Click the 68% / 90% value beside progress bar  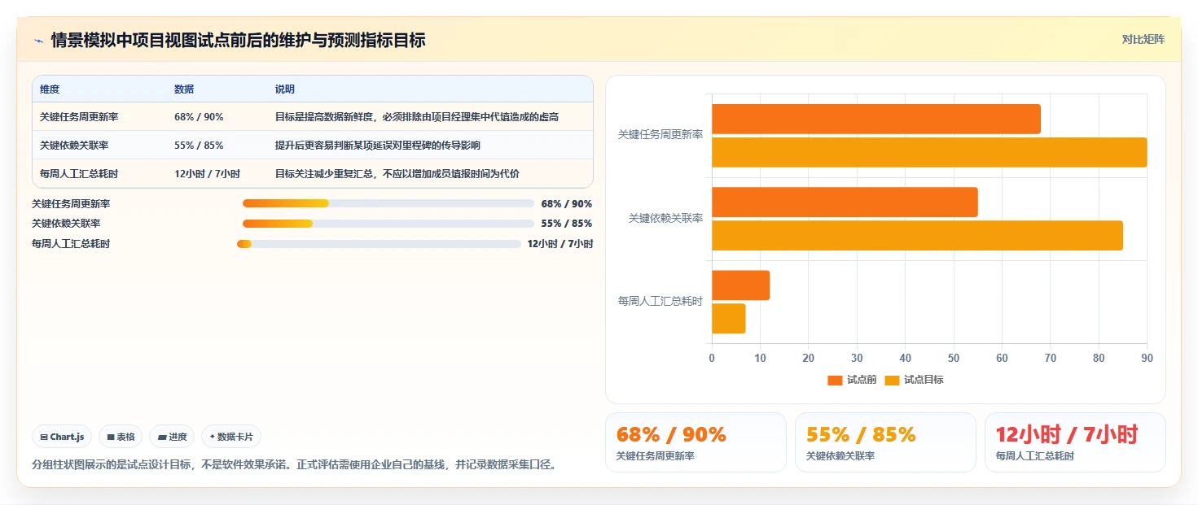click(x=567, y=204)
